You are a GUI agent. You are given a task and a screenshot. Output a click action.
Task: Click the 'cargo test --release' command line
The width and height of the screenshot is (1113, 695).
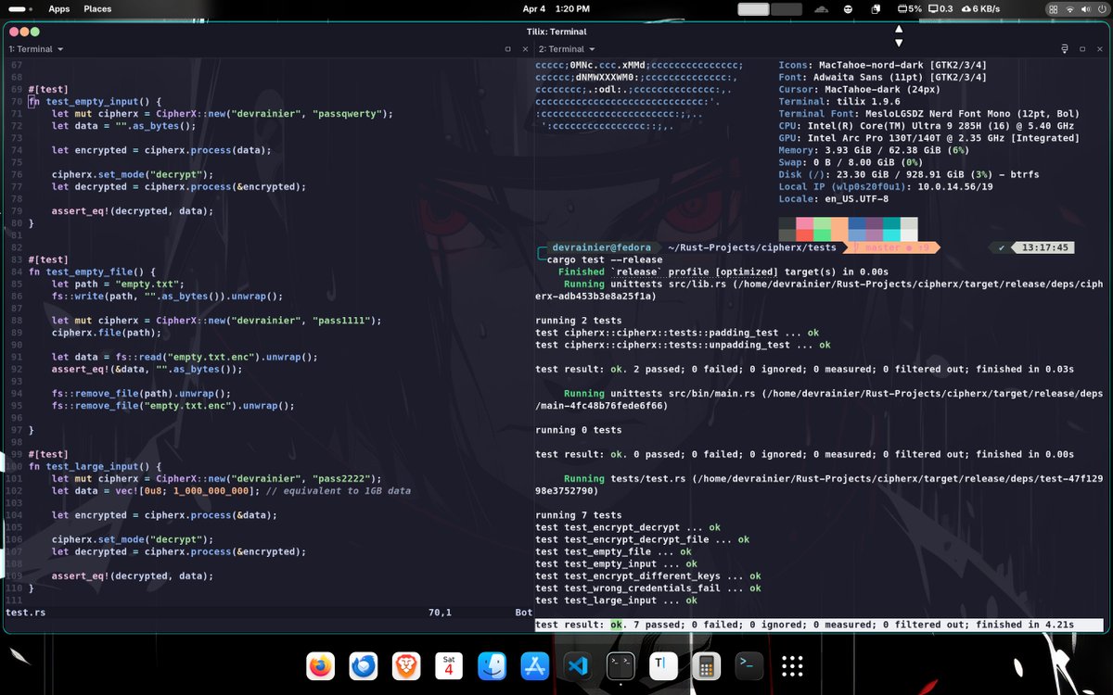point(603,260)
